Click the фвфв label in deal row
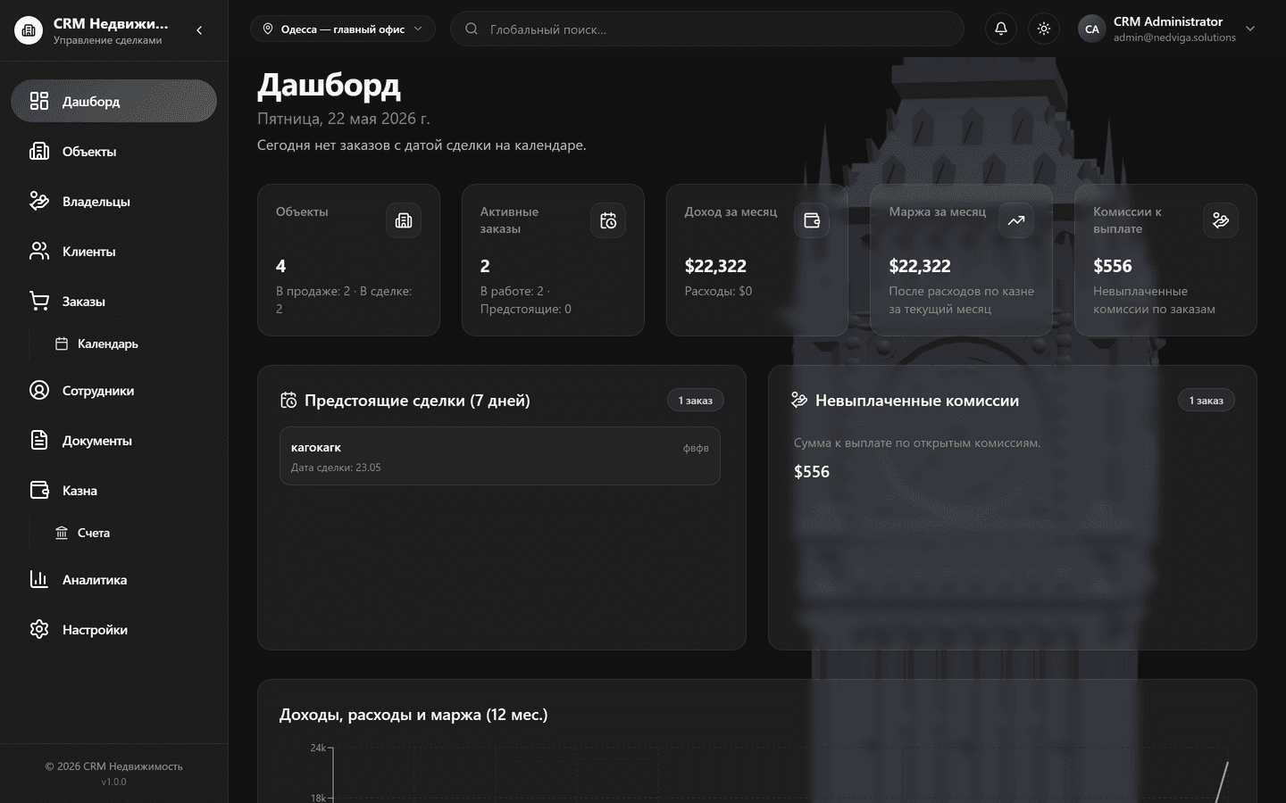1286x803 pixels. coord(696,448)
